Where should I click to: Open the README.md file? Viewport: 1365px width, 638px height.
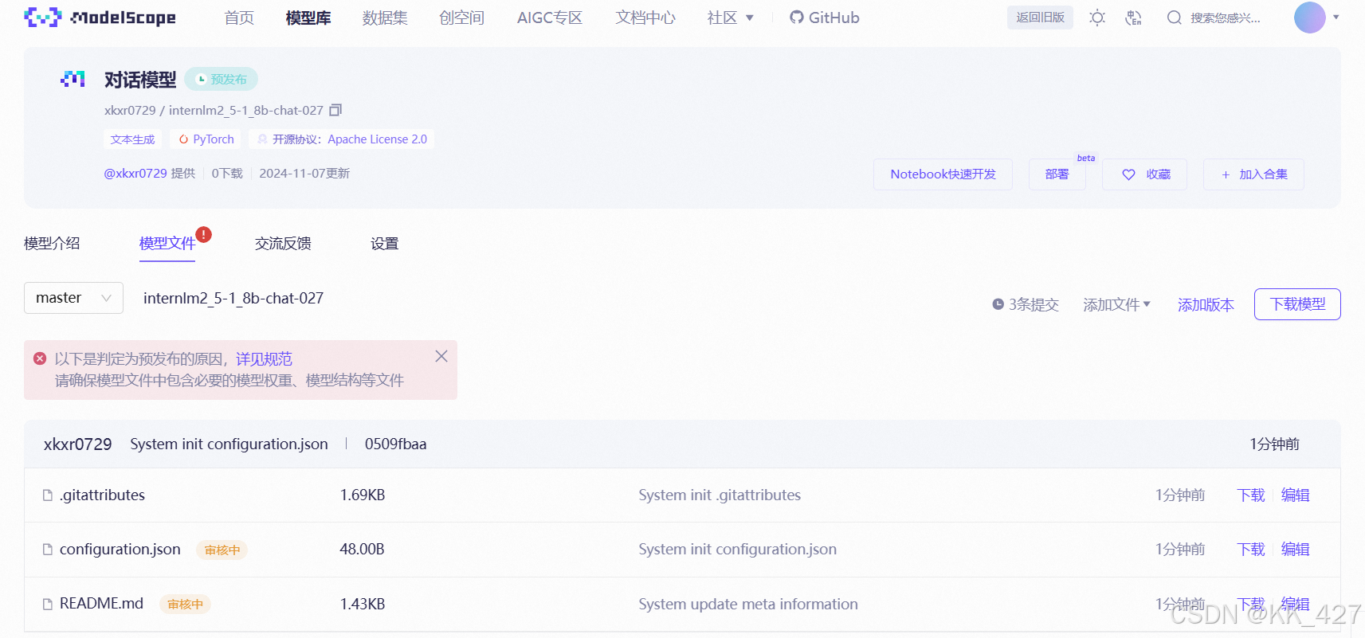click(x=101, y=604)
